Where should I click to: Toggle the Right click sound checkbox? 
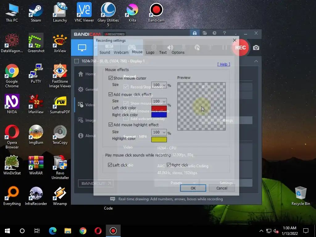click(x=169, y=165)
